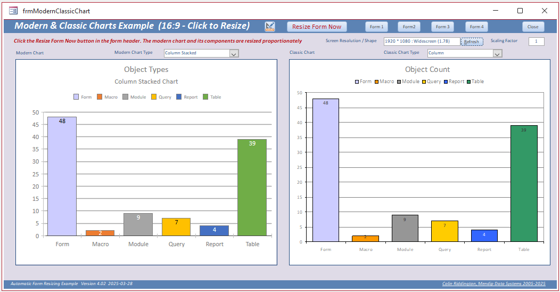Open Form 1
This screenshot has width=560, height=292.
point(376,27)
